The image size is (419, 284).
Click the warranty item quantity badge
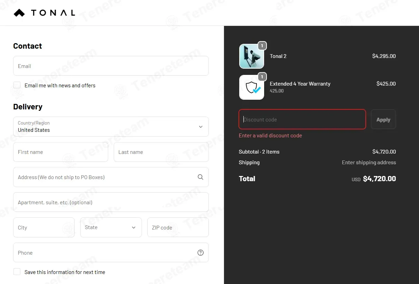pyautogui.click(x=262, y=77)
